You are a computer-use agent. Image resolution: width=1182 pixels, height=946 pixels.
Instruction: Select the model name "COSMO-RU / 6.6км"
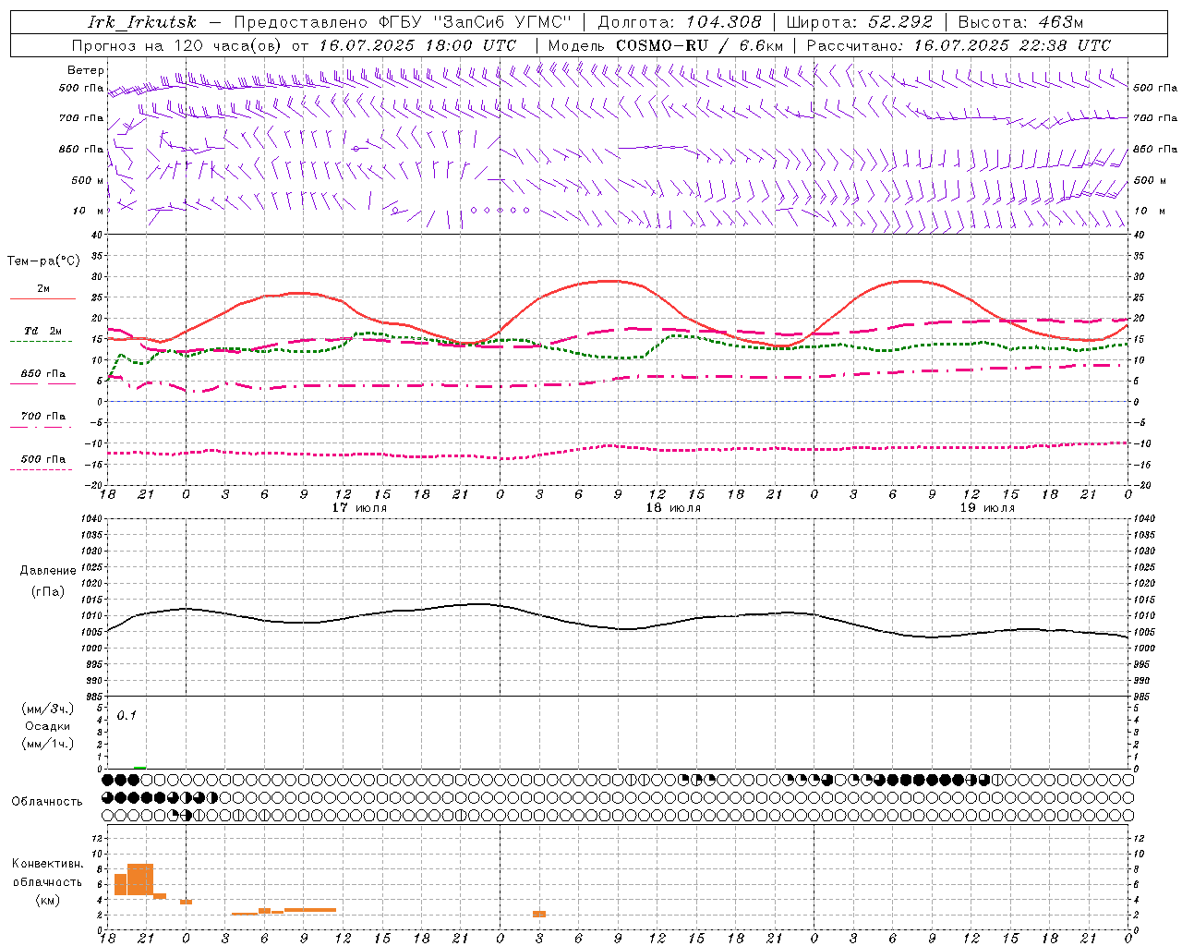(699, 45)
